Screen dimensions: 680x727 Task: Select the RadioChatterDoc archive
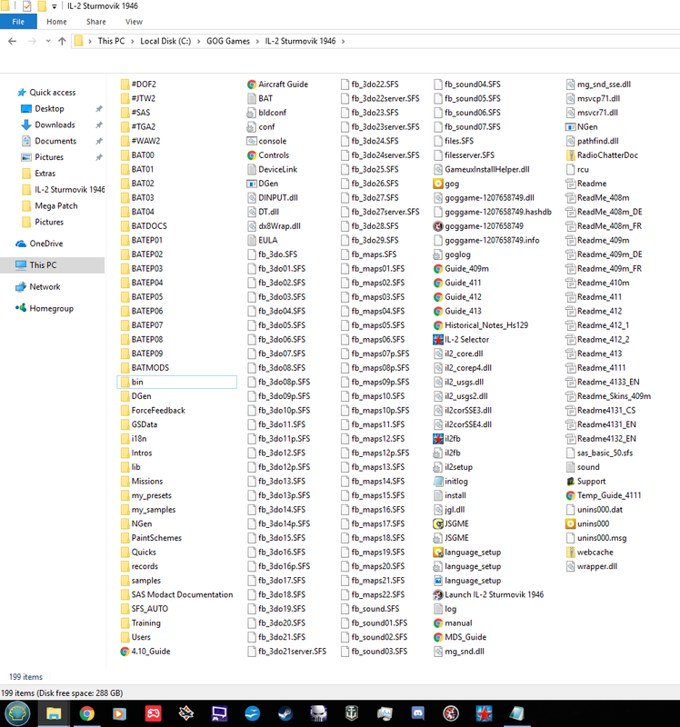(602, 155)
